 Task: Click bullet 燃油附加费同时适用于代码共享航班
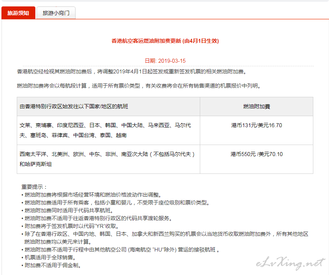(68, 211)
